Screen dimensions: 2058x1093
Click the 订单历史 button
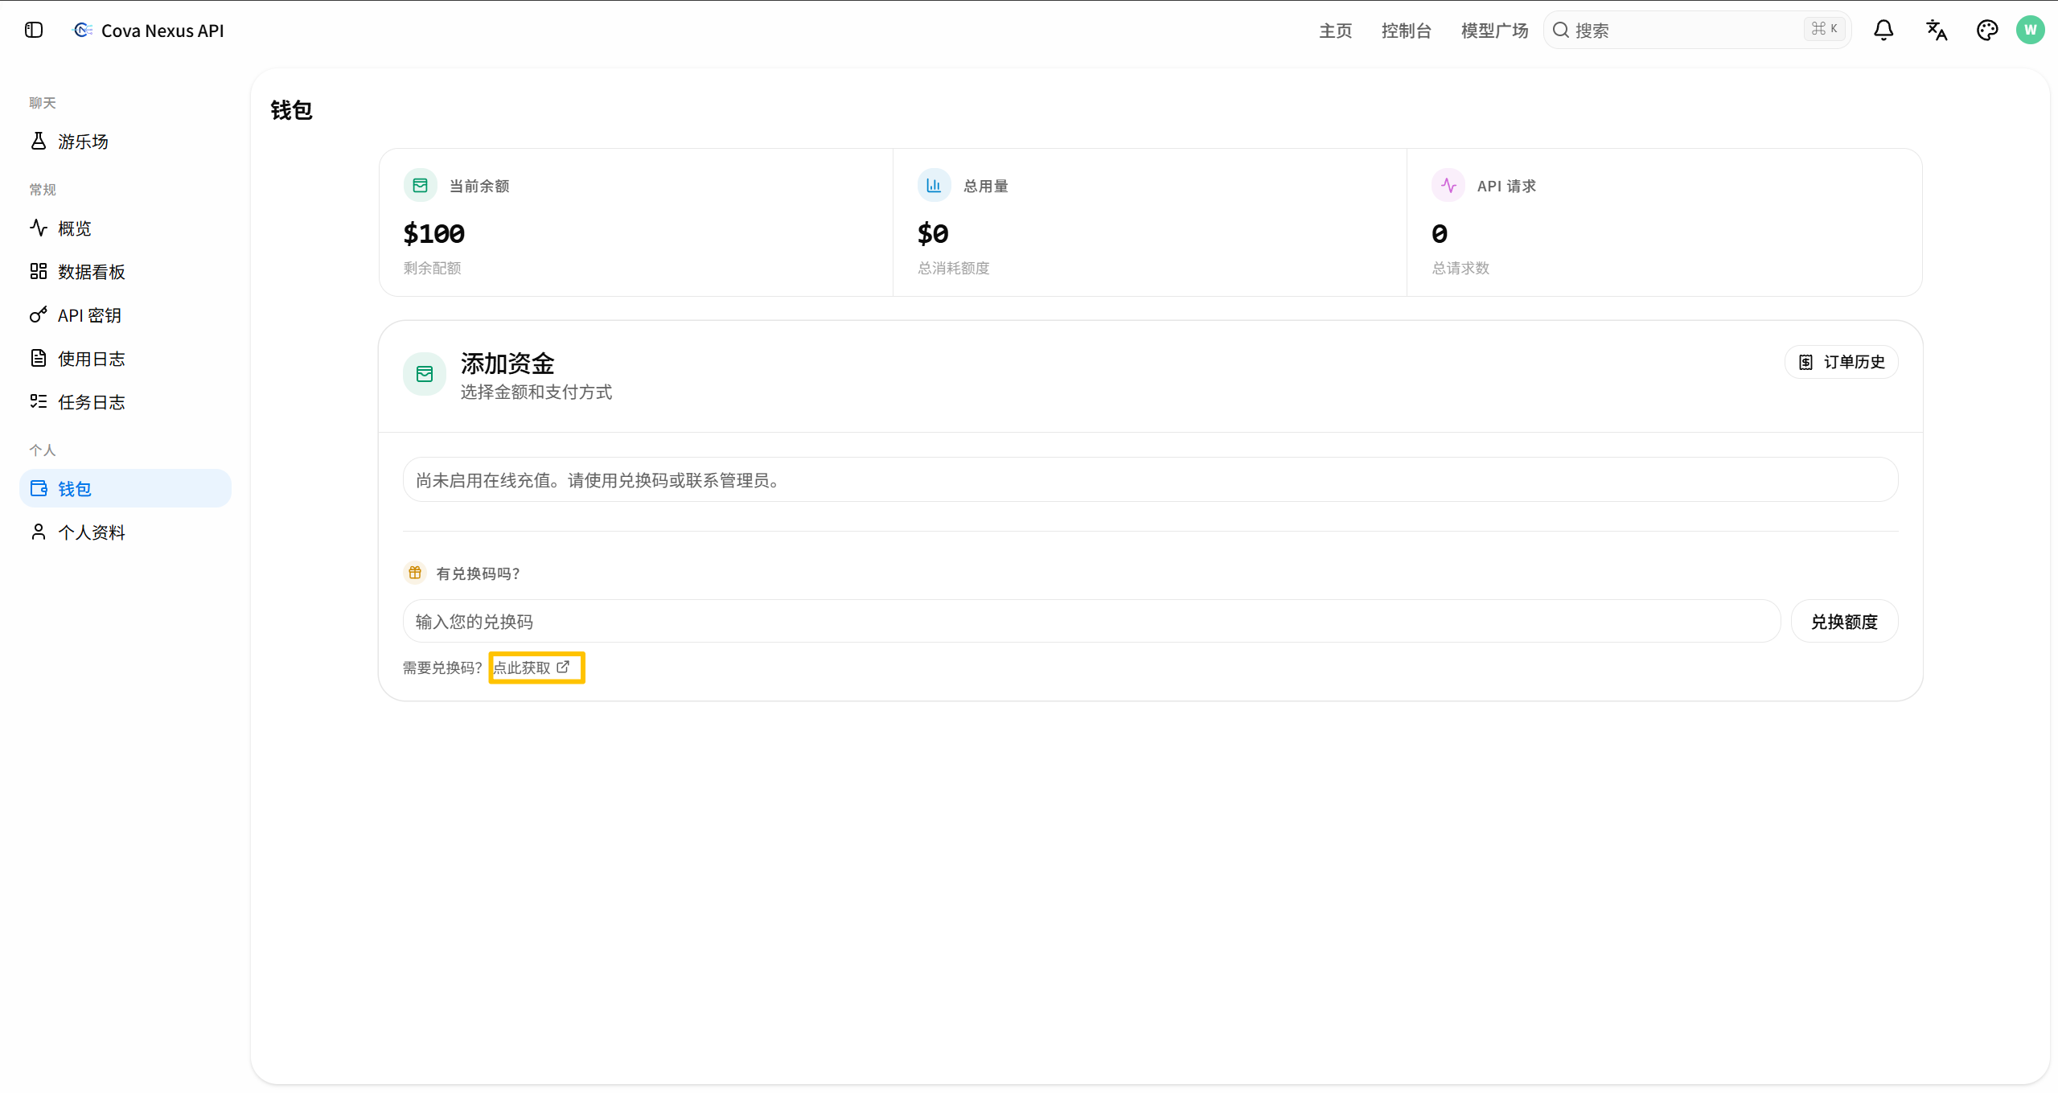click(x=1842, y=362)
